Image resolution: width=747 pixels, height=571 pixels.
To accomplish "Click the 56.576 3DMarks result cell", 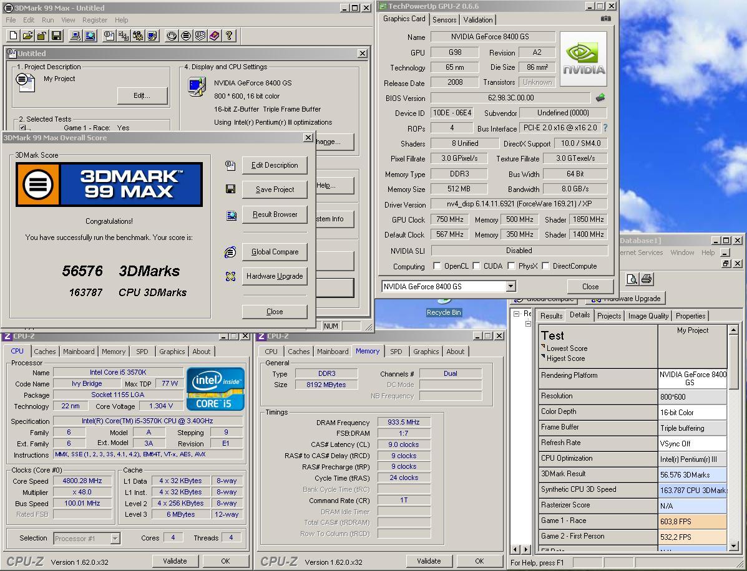I will pos(693,474).
